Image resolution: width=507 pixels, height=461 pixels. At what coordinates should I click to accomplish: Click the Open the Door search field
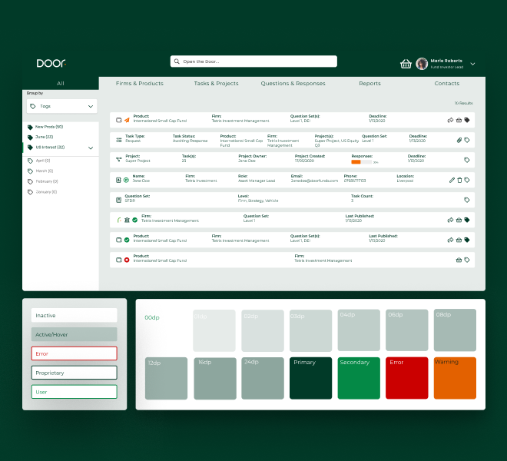tap(253, 61)
